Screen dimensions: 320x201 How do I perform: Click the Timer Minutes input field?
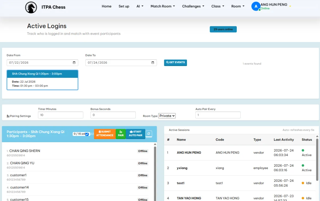61,115
